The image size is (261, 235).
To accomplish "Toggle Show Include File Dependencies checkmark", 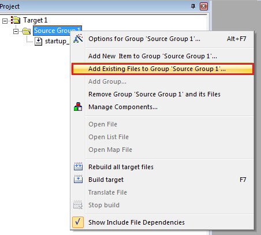I will pyautogui.click(x=78, y=222).
